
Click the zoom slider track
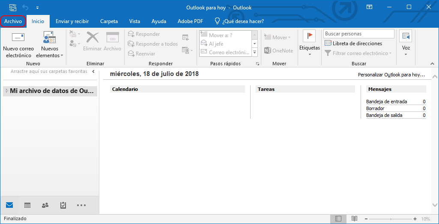point(391,219)
